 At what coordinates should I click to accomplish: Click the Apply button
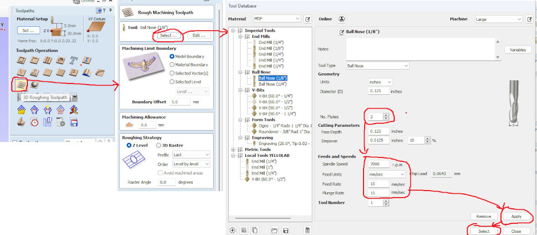tap(516, 217)
